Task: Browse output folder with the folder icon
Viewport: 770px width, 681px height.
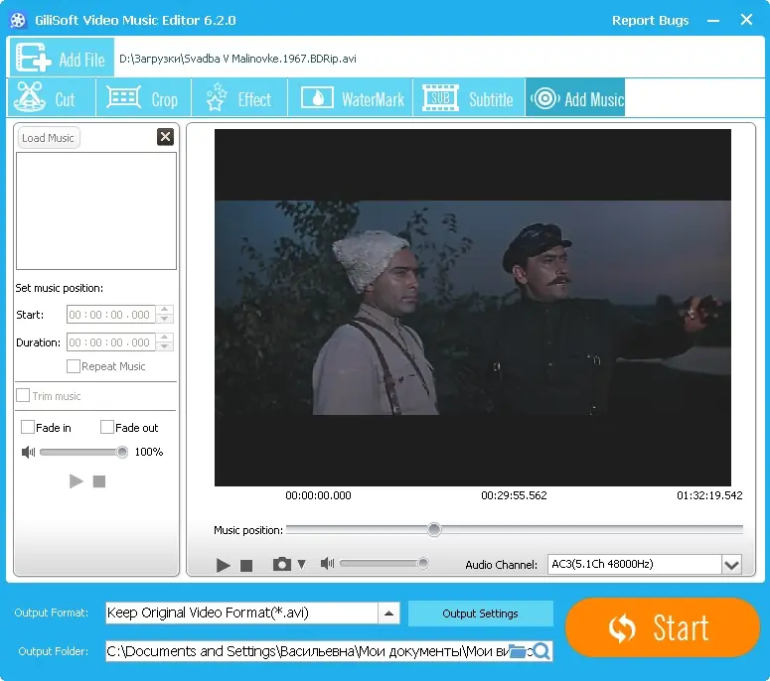Action: (518, 651)
